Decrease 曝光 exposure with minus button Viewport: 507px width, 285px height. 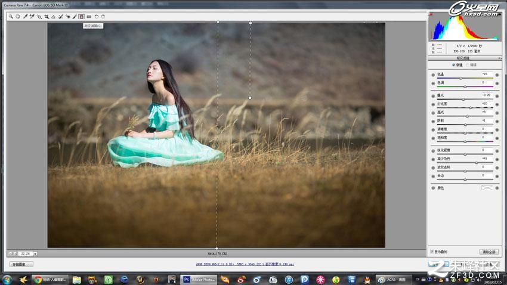[433, 96]
